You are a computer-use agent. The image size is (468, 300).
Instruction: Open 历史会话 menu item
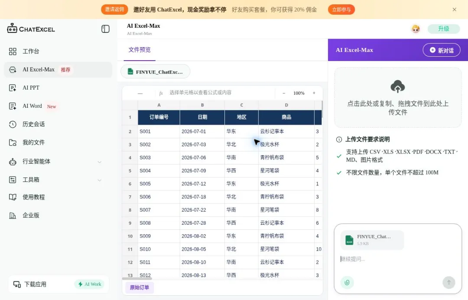click(x=58, y=124)
